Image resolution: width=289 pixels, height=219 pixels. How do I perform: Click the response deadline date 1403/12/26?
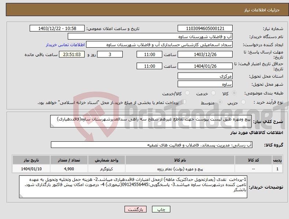coord(205,54)
